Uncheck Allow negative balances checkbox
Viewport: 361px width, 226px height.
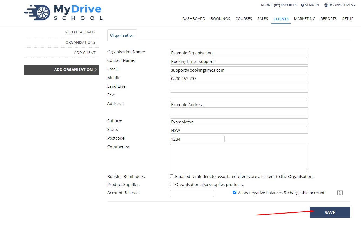234,193
